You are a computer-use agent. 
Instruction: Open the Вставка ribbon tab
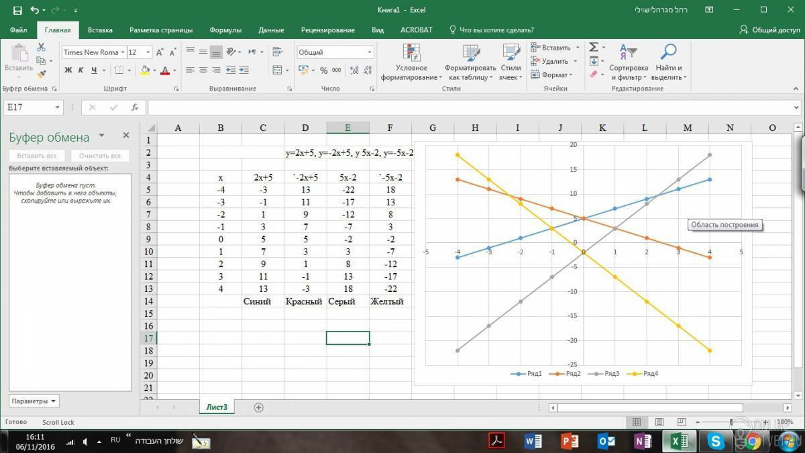[x=100, y=30]
